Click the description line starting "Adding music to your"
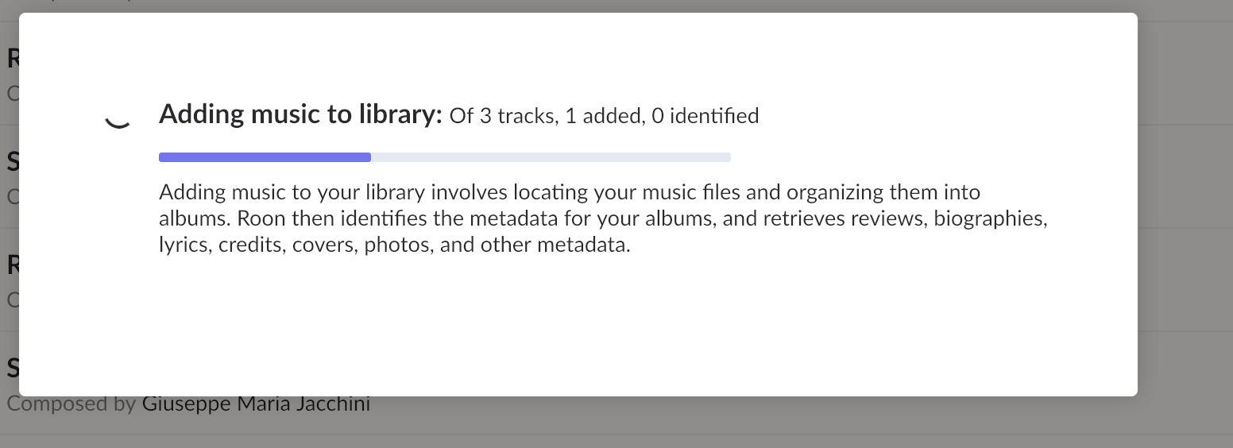Image resolution: width=1233 pixels, height=448 pixels. tap(569, 192)
